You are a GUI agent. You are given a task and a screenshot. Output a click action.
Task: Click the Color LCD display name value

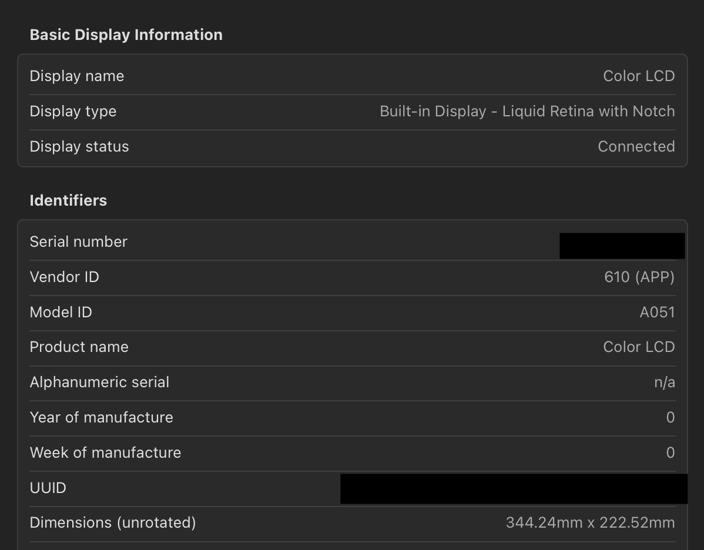[639, 75]
